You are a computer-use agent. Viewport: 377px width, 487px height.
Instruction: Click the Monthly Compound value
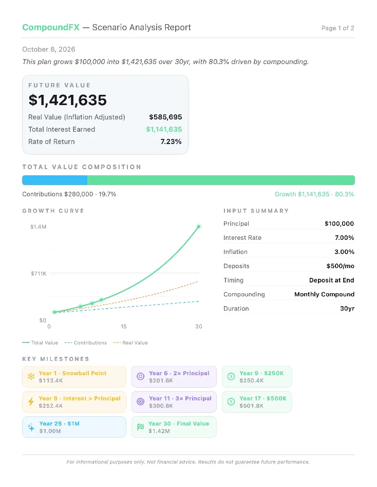pyautogui.click(x=325, y=294)
